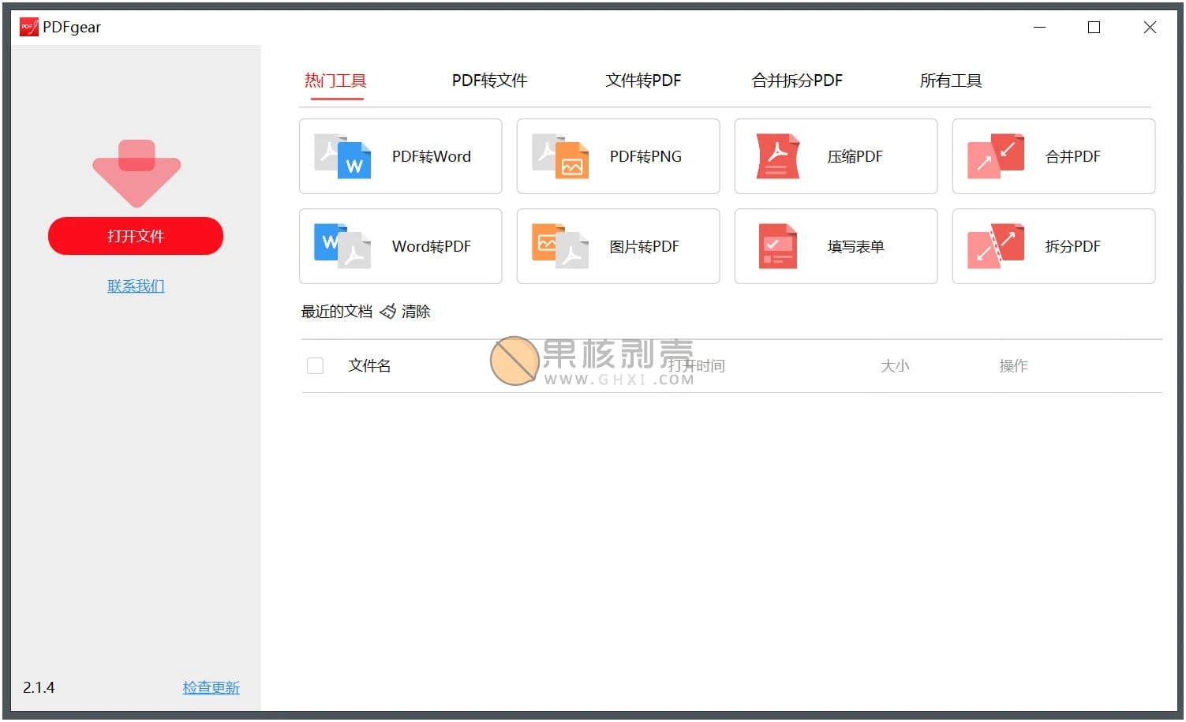Select the 压缩PDF compress icon
The width and height of the screenshot is (1186, 722).
click(x=777, y=156)
